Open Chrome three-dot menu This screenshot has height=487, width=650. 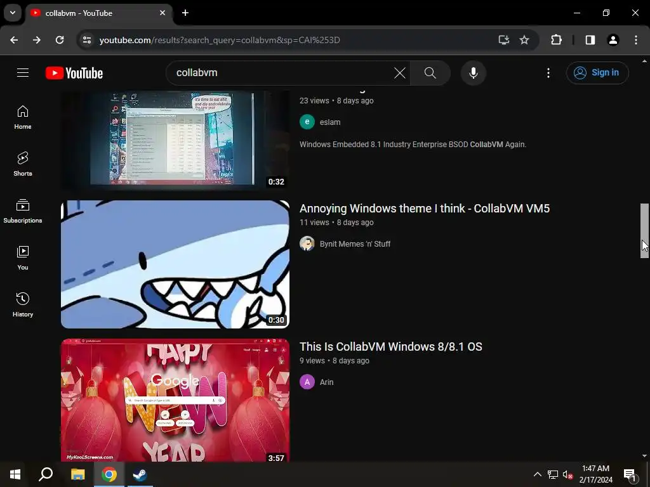click(x=636, y=40)
